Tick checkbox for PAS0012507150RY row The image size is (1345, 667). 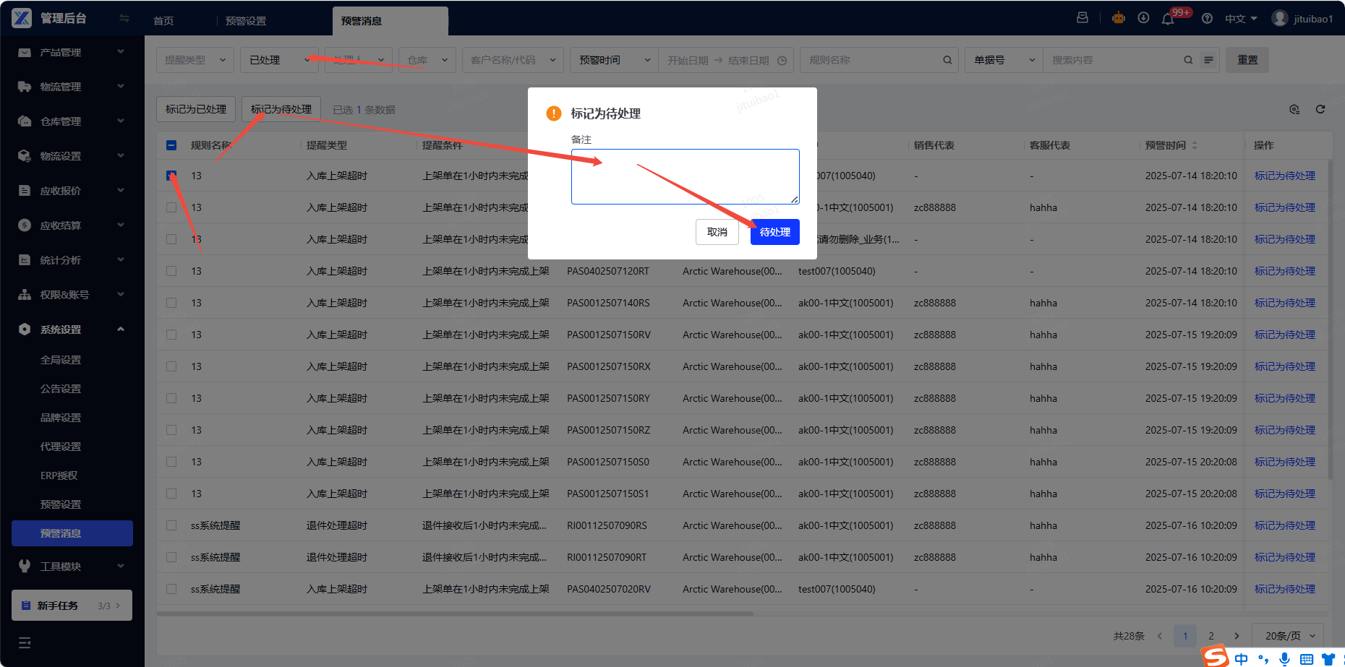click(171, 398)
